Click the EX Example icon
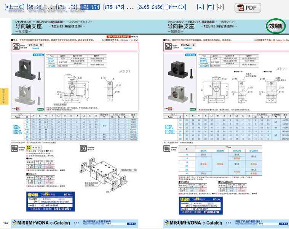The width and height of the screenshot is (289, 229). pyautogui.click(x=83, y=148)
